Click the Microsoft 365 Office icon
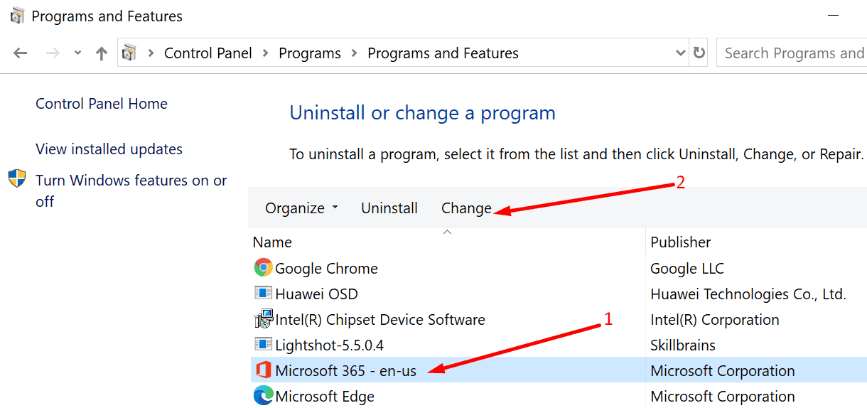867x408 pixels. 263,370
